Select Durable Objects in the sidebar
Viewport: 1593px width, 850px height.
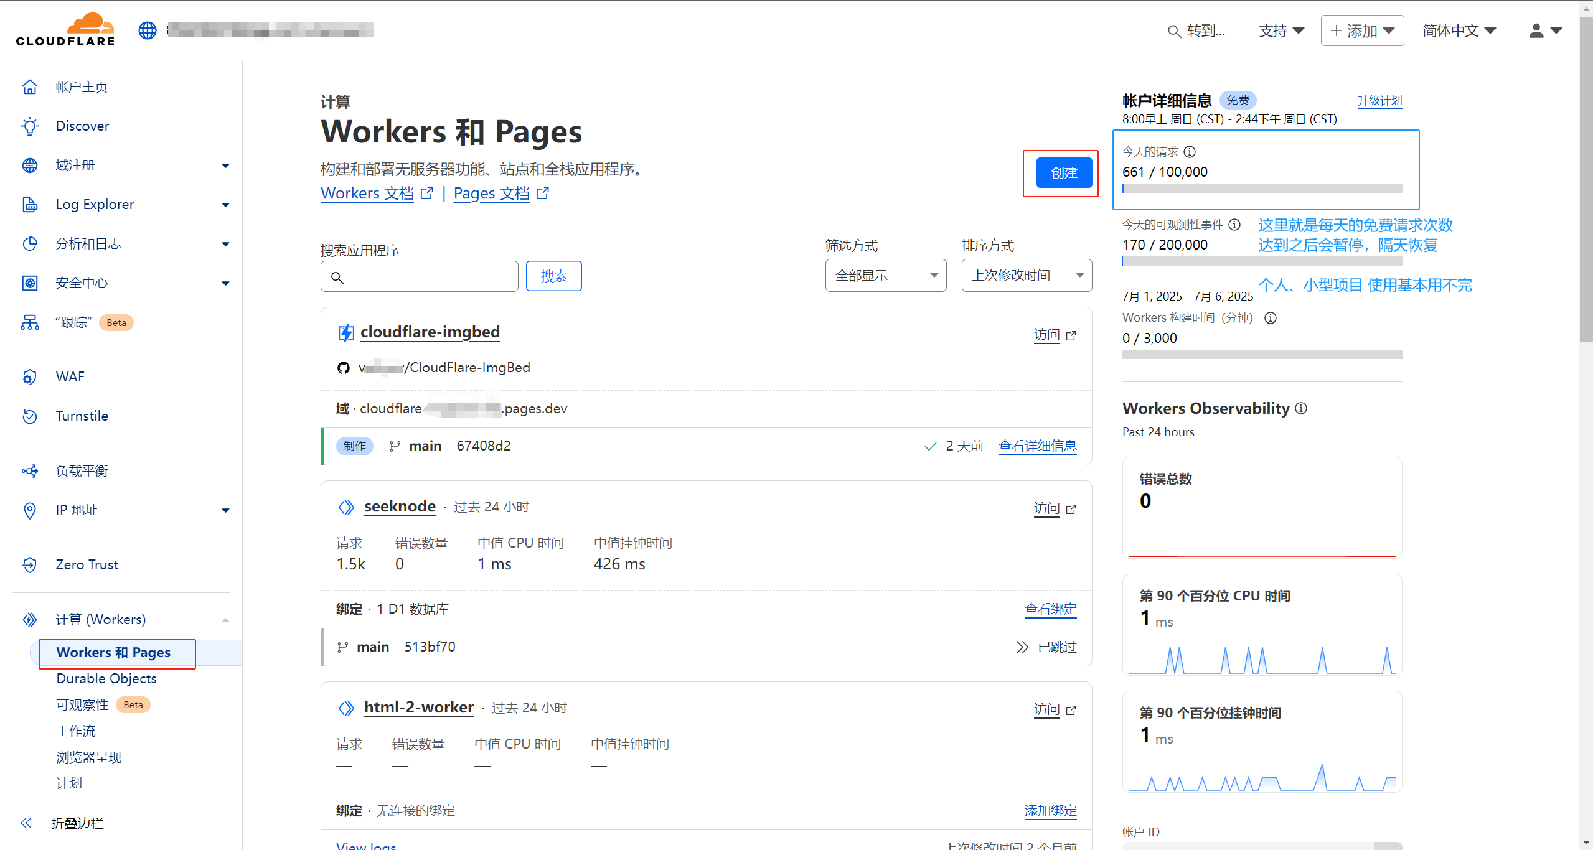(x=106, y=678)
